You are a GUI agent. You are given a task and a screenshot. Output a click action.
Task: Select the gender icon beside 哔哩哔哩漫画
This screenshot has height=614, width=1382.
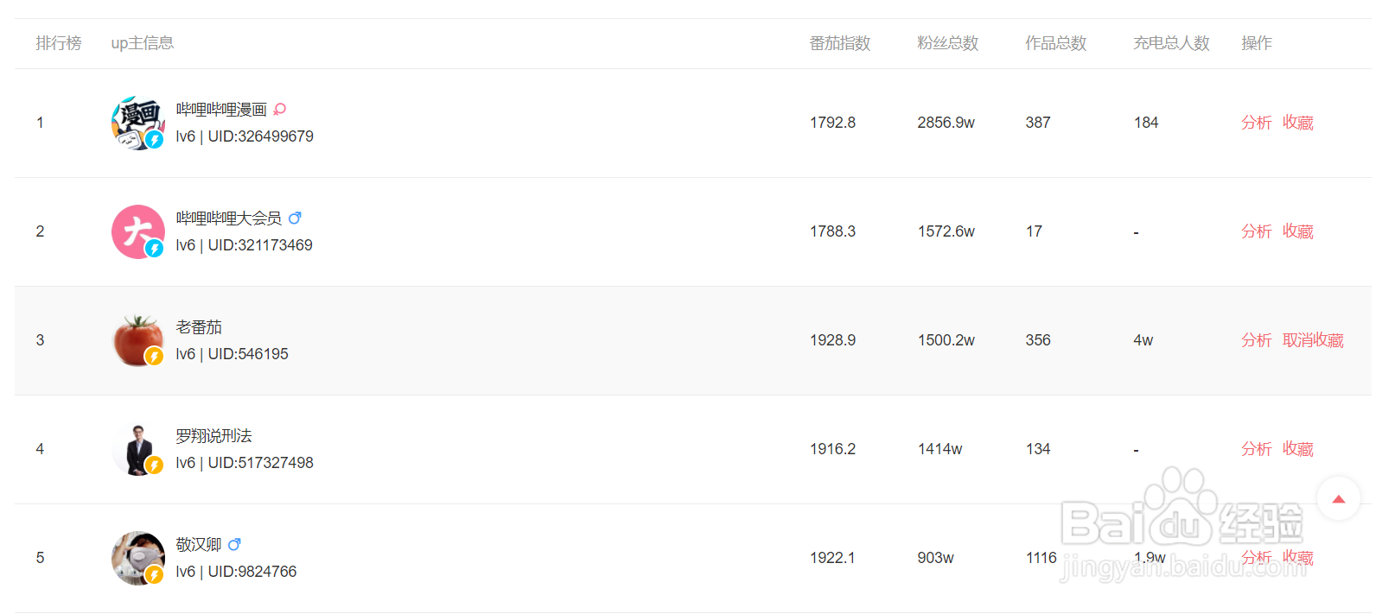click(279, 110)
